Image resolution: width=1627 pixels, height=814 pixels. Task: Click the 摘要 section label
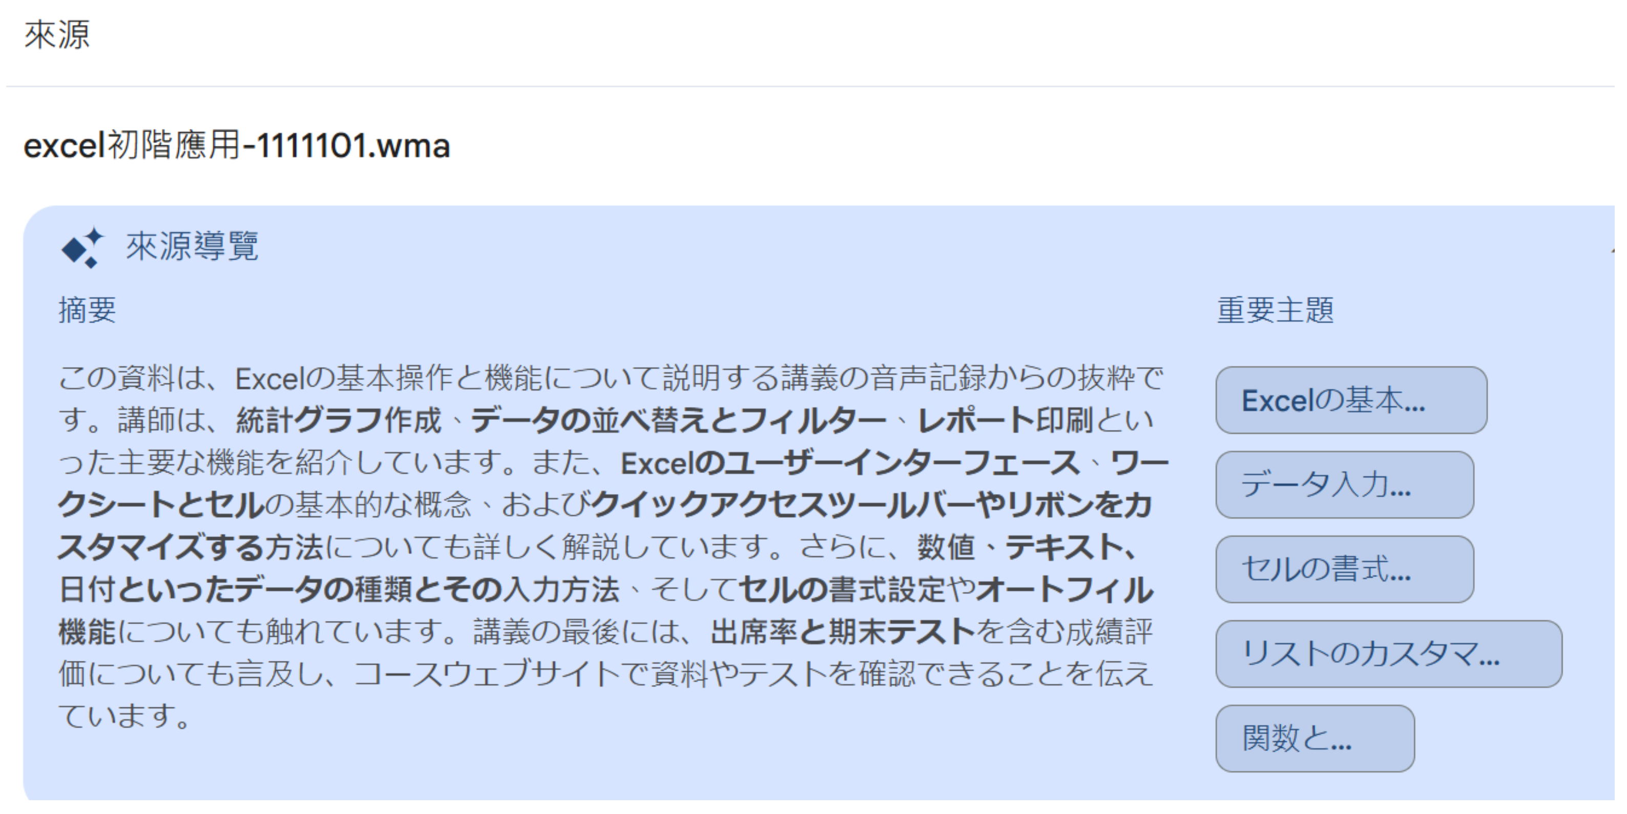[x=87, y=310]
